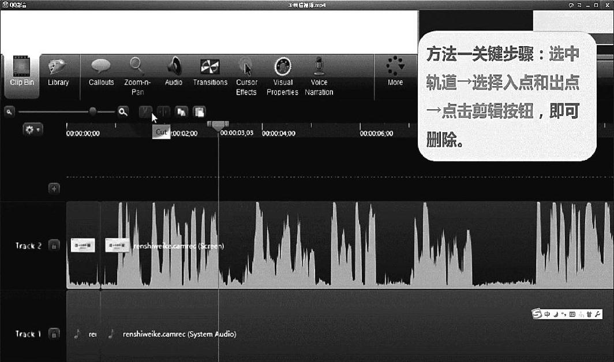Switch to the Library tab

(x=58, y=72)
